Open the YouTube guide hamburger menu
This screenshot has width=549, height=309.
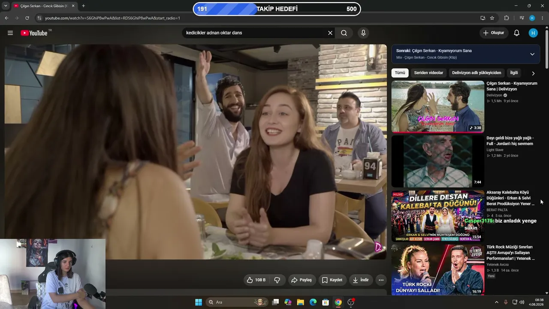click(10, 33)
